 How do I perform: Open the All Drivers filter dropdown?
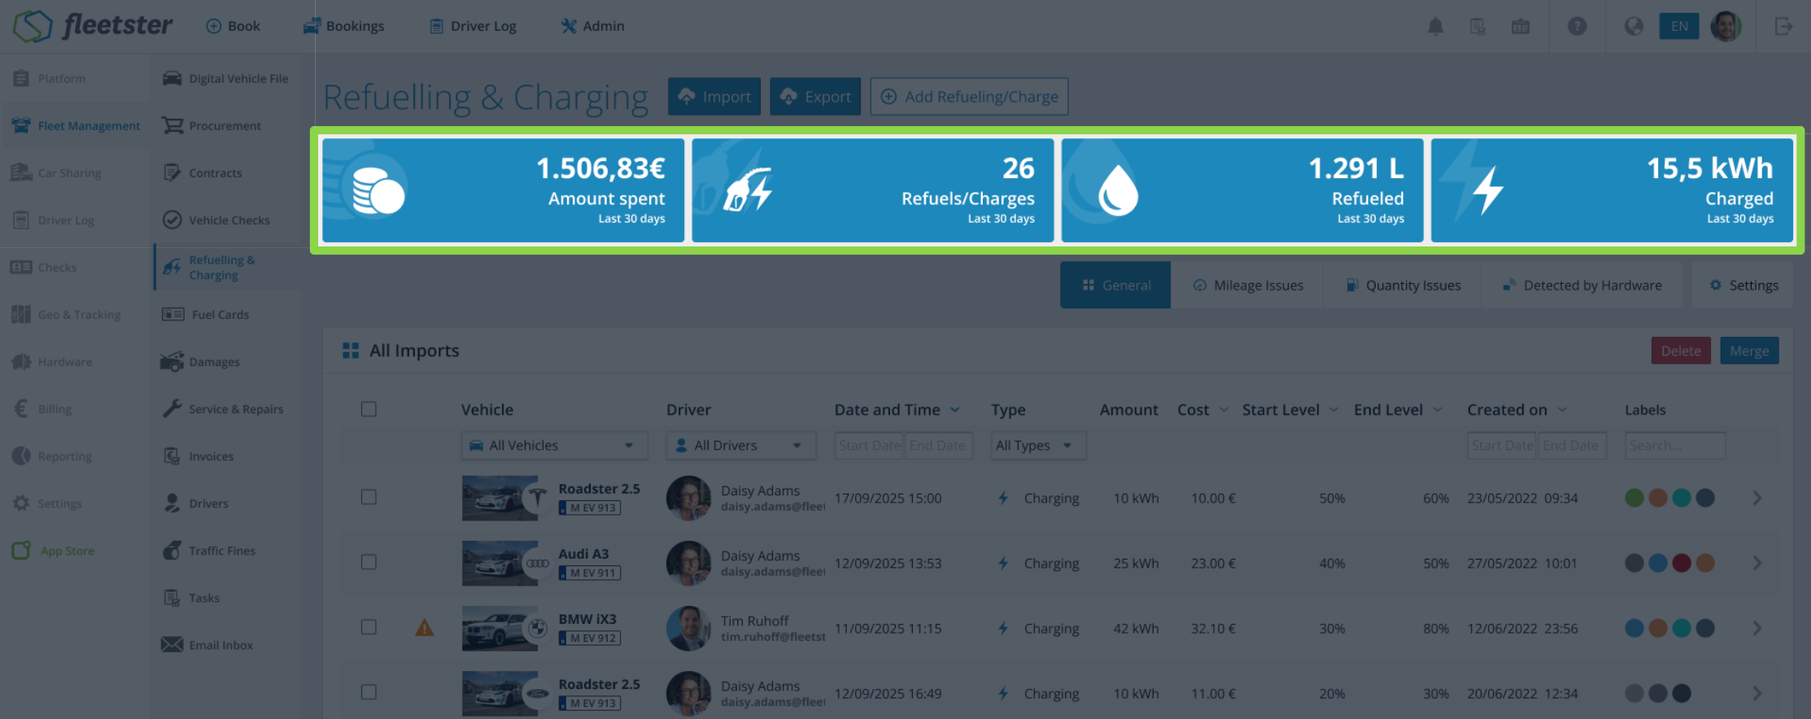click(x=740, y=446)
